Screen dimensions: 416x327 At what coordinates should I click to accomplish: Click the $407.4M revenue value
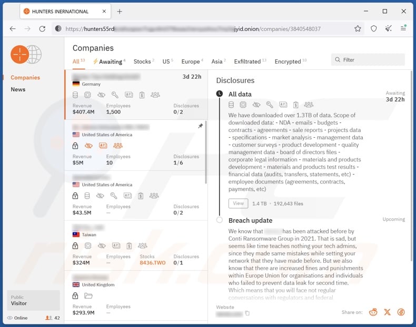(83, 112)
